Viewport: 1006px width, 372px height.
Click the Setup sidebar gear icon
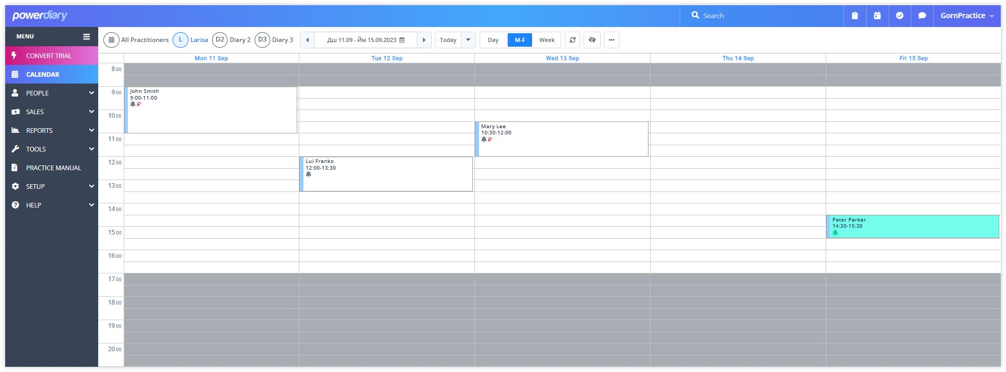click(x=15, y=186)
